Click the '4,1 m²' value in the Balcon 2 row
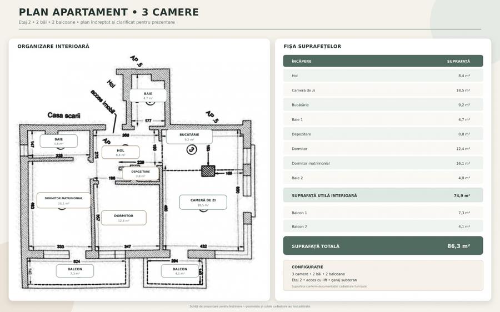 tap(464, 227)
